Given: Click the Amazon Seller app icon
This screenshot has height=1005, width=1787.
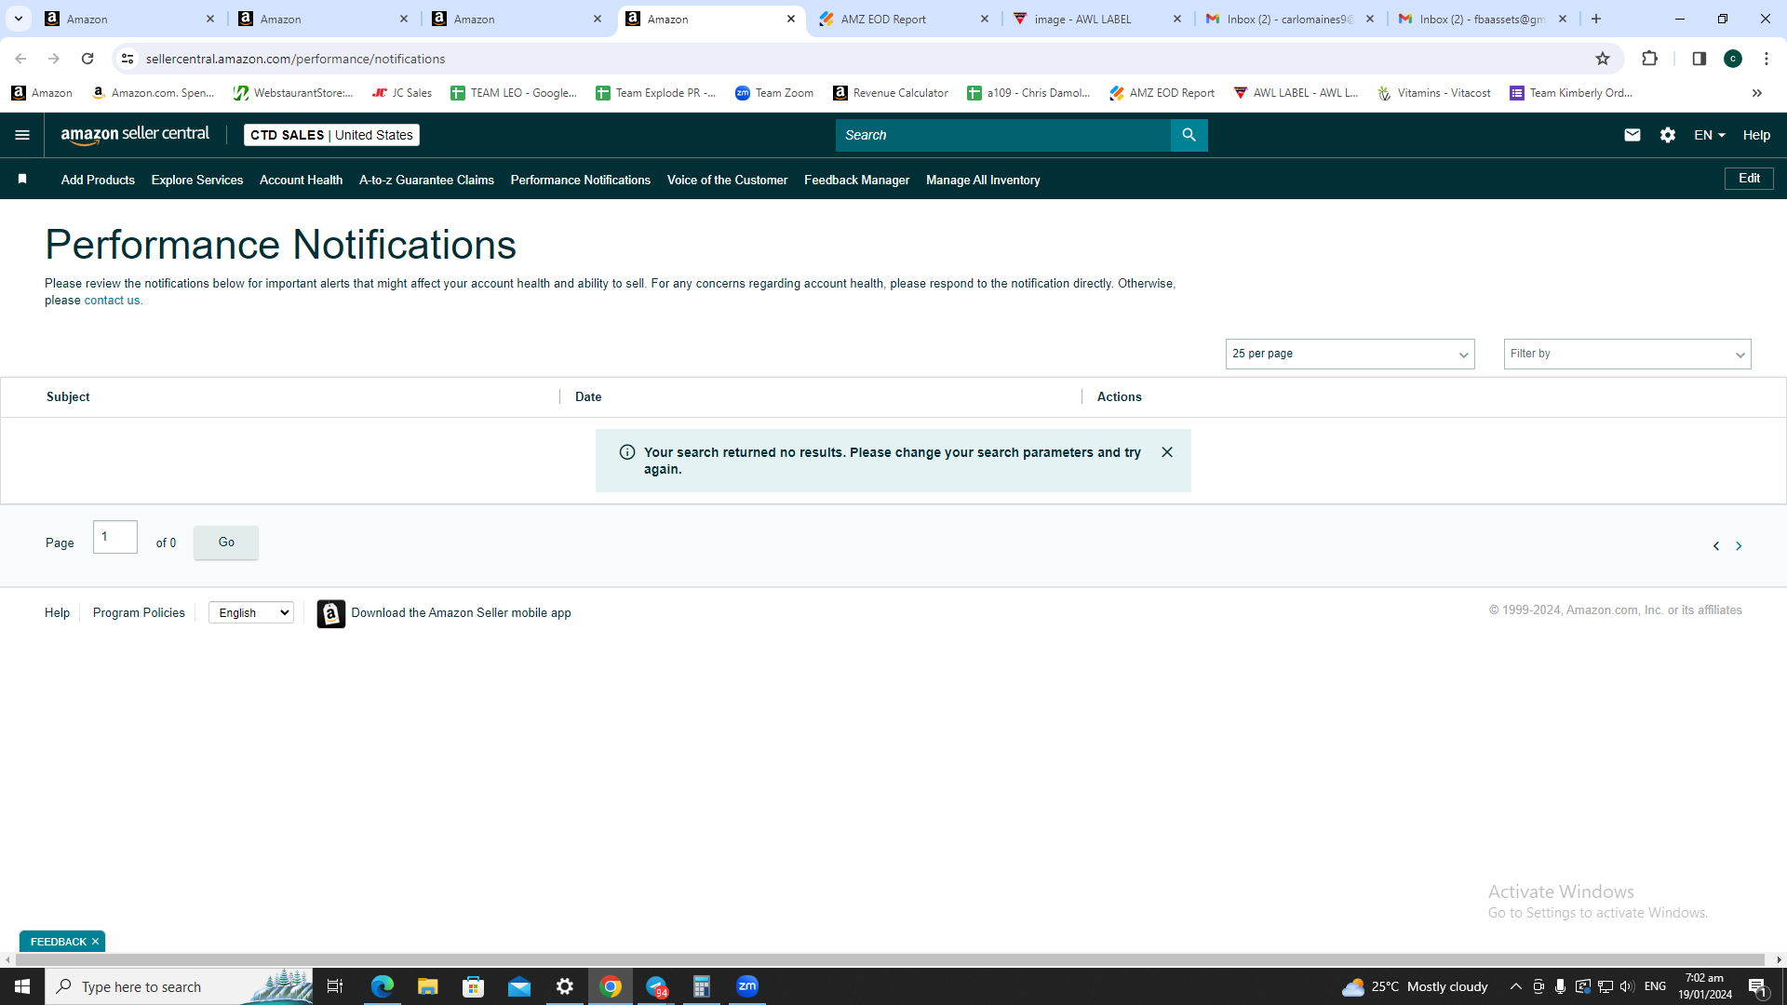Looking at the screenshot, I should (x=330, y=613).
